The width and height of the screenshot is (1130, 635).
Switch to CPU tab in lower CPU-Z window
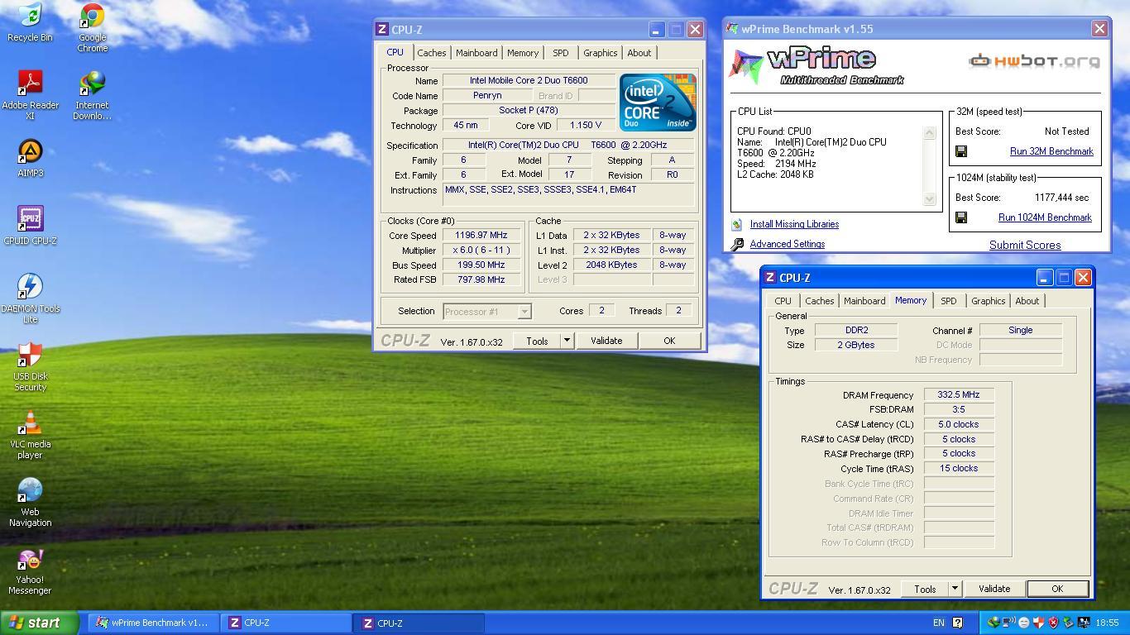point(783,301)
